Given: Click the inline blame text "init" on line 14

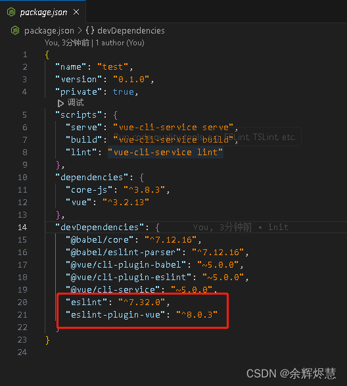Looking at the screenshot, I should tap(278, 228).
